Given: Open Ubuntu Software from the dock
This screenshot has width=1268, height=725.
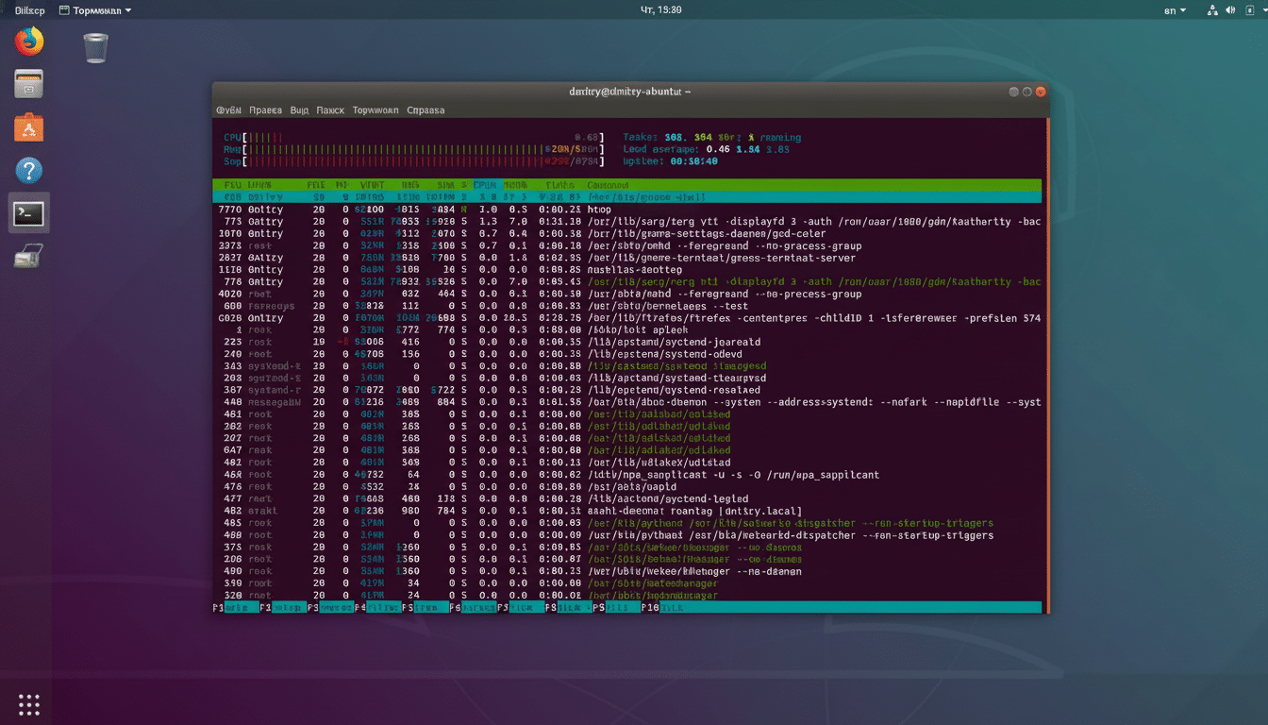Looking at the screenshot, I should [x=28, y=126].
